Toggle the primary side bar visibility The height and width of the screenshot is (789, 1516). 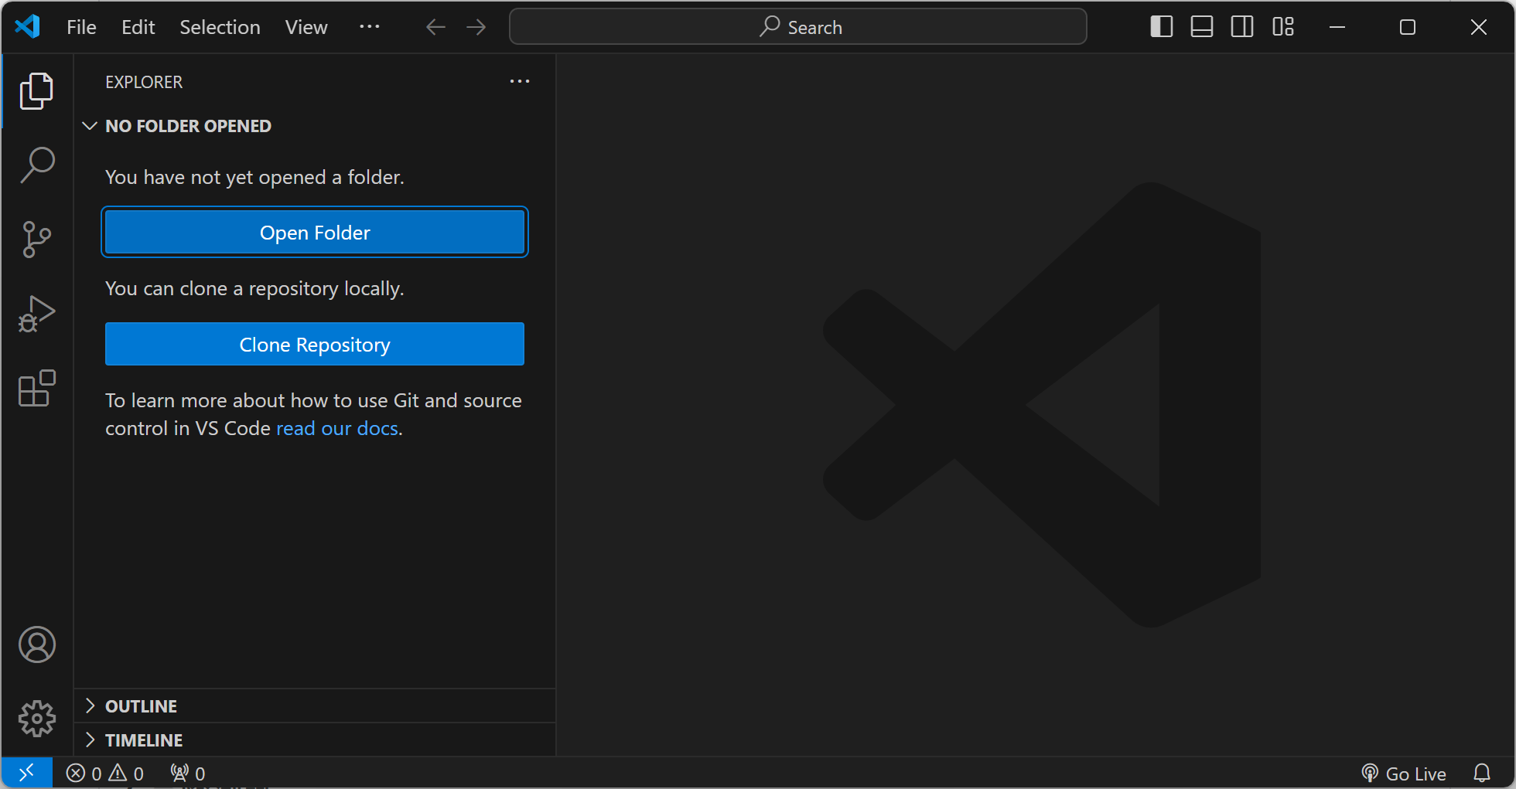coord(1161,27)
